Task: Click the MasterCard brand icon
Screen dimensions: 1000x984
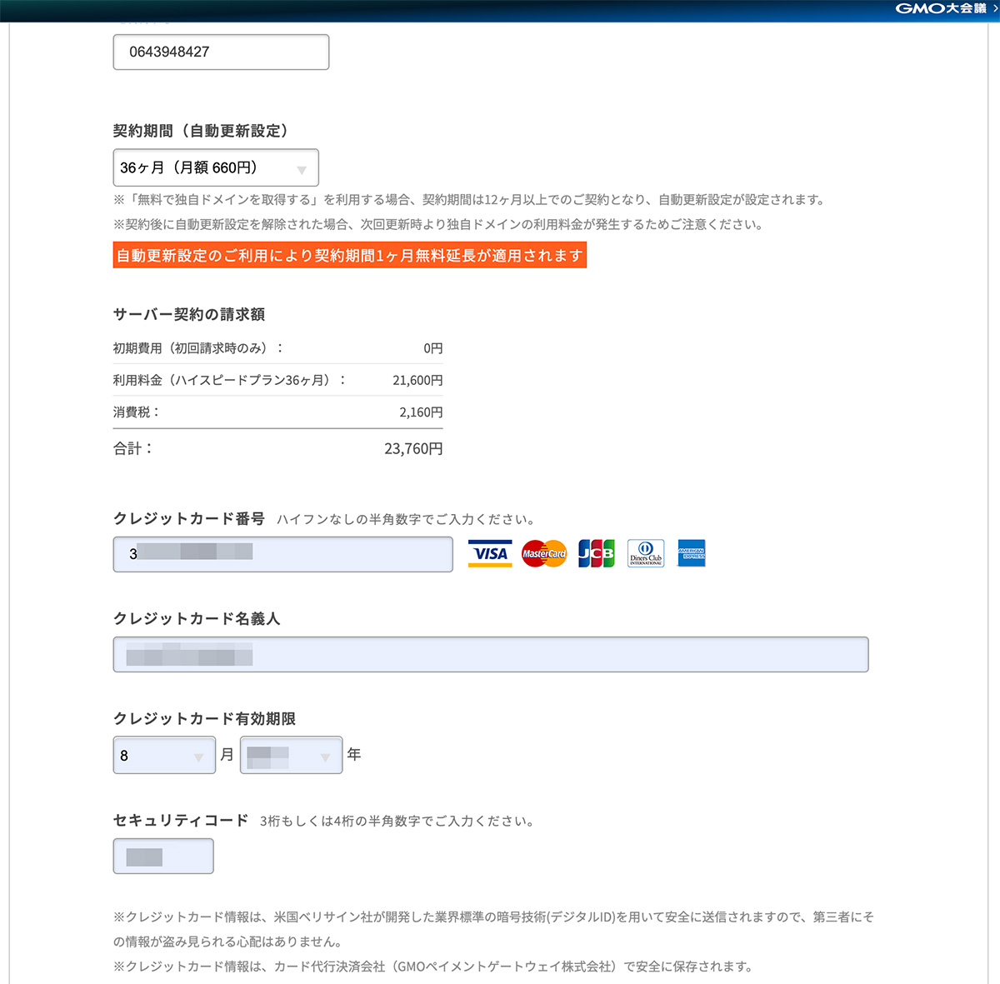Action: (x=542, y=552)
